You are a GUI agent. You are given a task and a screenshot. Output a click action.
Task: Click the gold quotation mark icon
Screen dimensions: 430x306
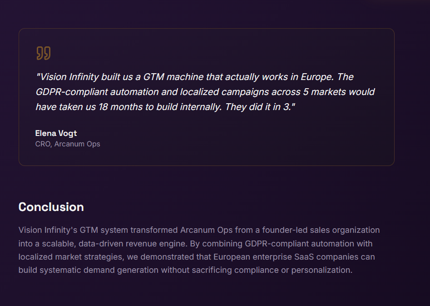[44, 53]
